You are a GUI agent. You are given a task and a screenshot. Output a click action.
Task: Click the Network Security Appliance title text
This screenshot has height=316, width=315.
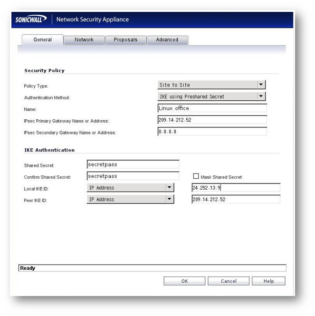tap(93, 19)
